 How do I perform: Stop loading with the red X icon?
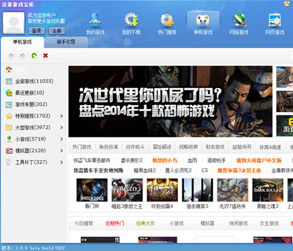tap(46, 56)
